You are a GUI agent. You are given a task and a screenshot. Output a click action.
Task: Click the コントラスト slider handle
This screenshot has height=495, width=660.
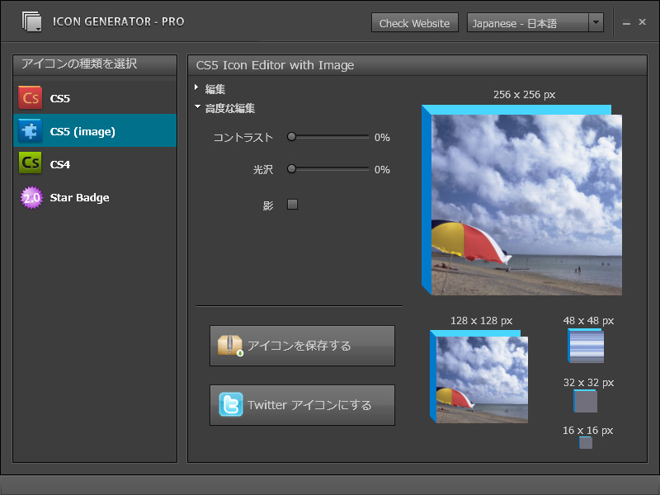pyautogui.click(x=290, y=137)
